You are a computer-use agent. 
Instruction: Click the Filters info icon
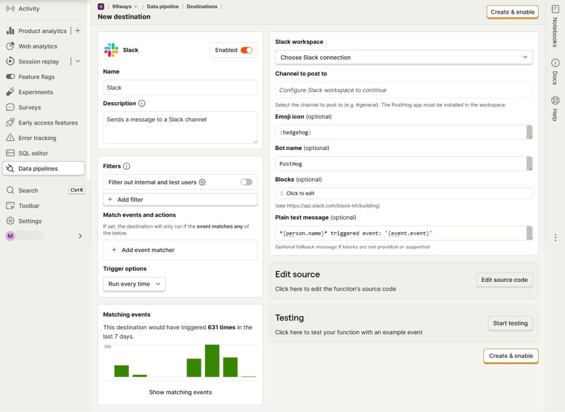126,166
